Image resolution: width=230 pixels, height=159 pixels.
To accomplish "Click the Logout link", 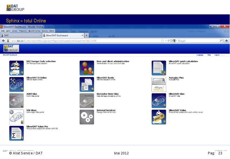I will [x=217, y=55].
